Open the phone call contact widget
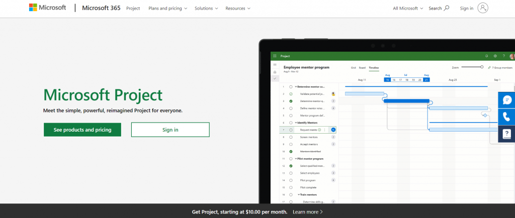515x218 pixels. 507,117
